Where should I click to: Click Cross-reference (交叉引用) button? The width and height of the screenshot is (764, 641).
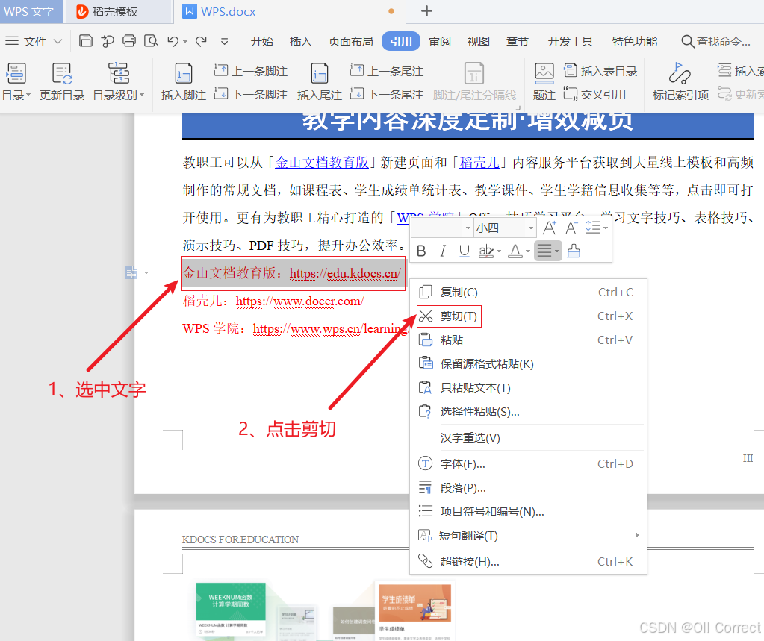tap(594, 94)
